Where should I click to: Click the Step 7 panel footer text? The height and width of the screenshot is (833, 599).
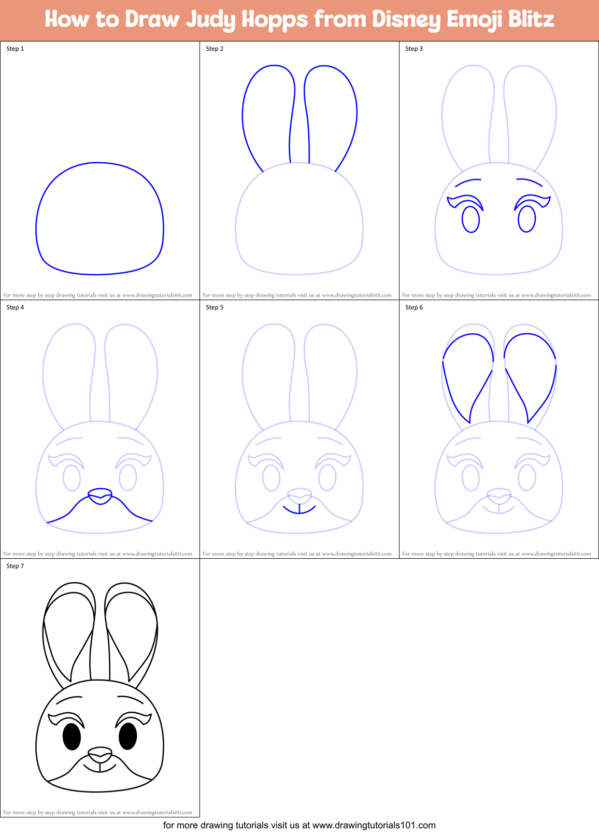(97, 812)
